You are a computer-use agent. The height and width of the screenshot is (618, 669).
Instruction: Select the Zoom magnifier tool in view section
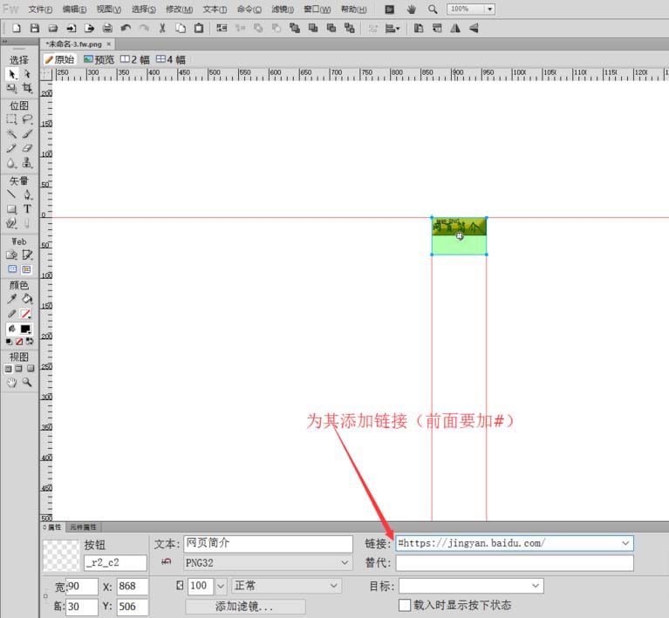27,383
